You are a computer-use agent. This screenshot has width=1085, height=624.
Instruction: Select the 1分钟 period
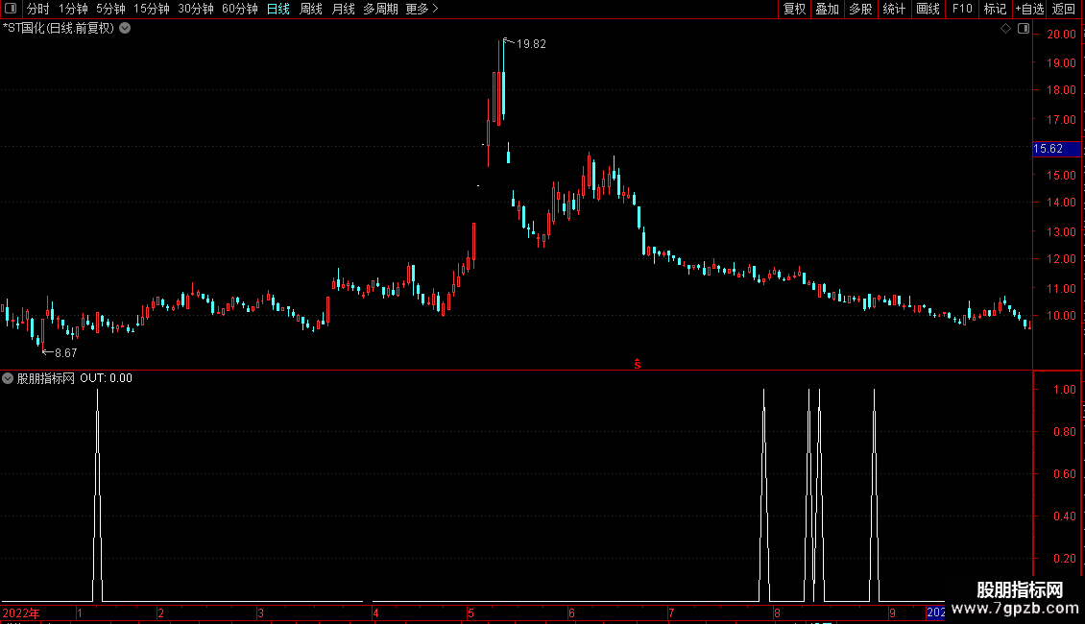tap(73, 9)
